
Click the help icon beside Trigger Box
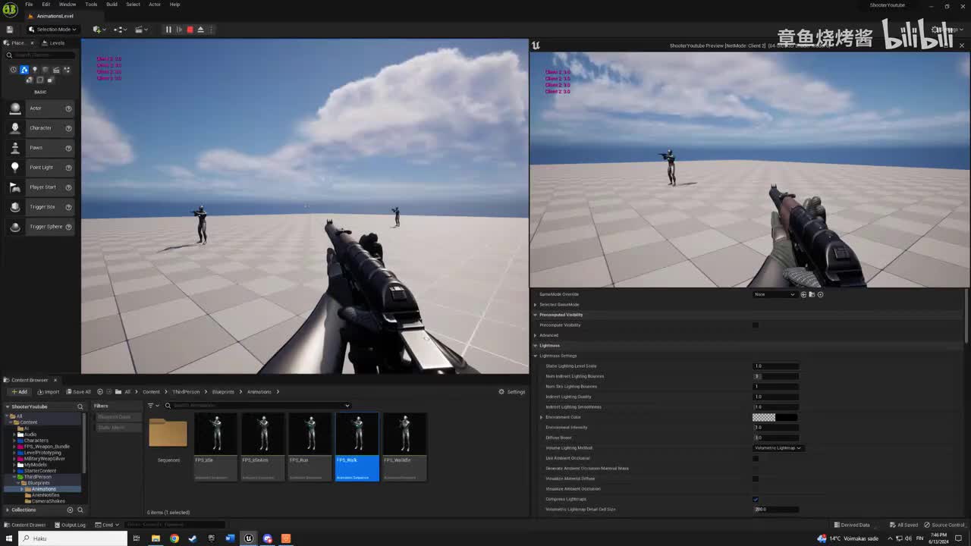(68, 207)
